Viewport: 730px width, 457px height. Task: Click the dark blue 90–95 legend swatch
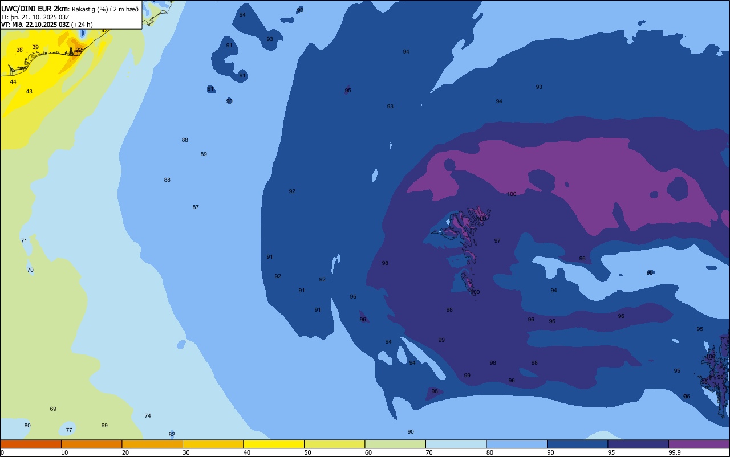(577, 444)
